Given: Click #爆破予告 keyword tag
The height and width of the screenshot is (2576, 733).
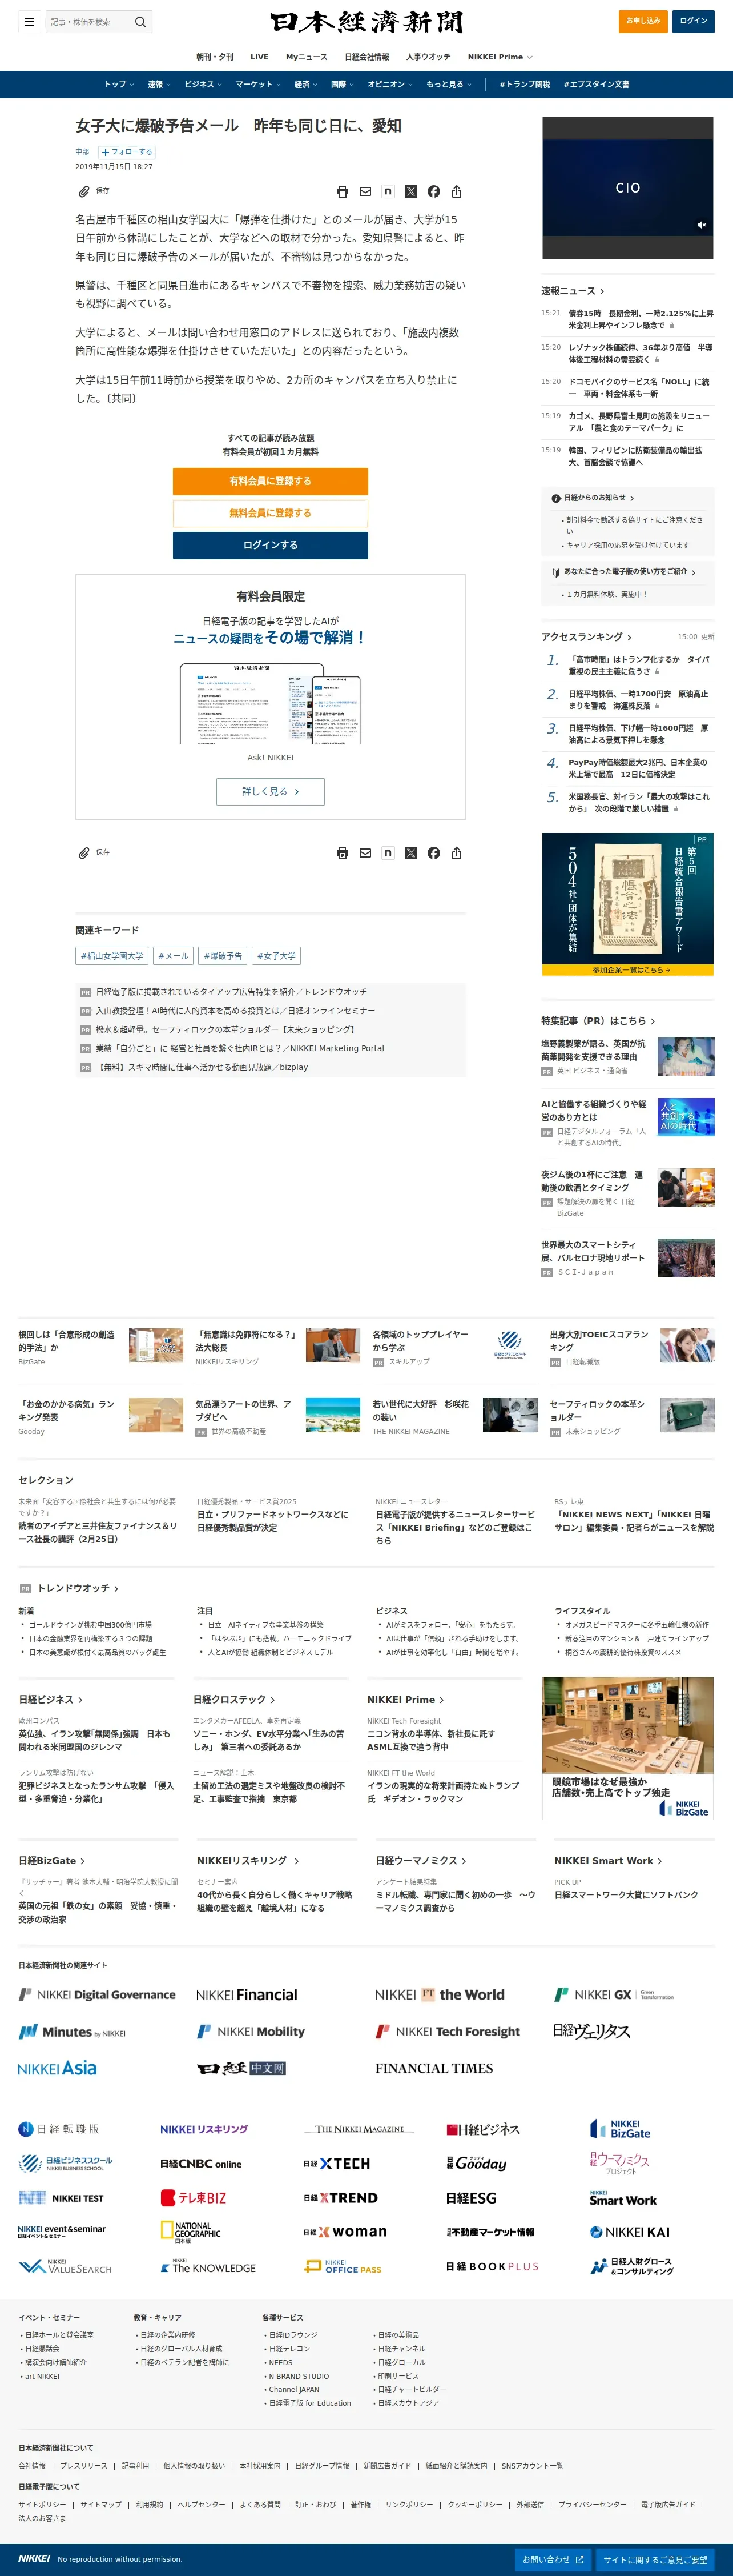Looking at the screenshot, I should click(x=223, y=956).
